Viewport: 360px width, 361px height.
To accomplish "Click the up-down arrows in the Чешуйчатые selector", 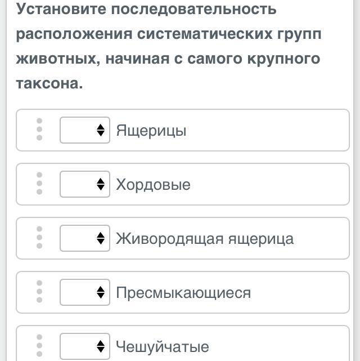I will click(x=101, y=346).
